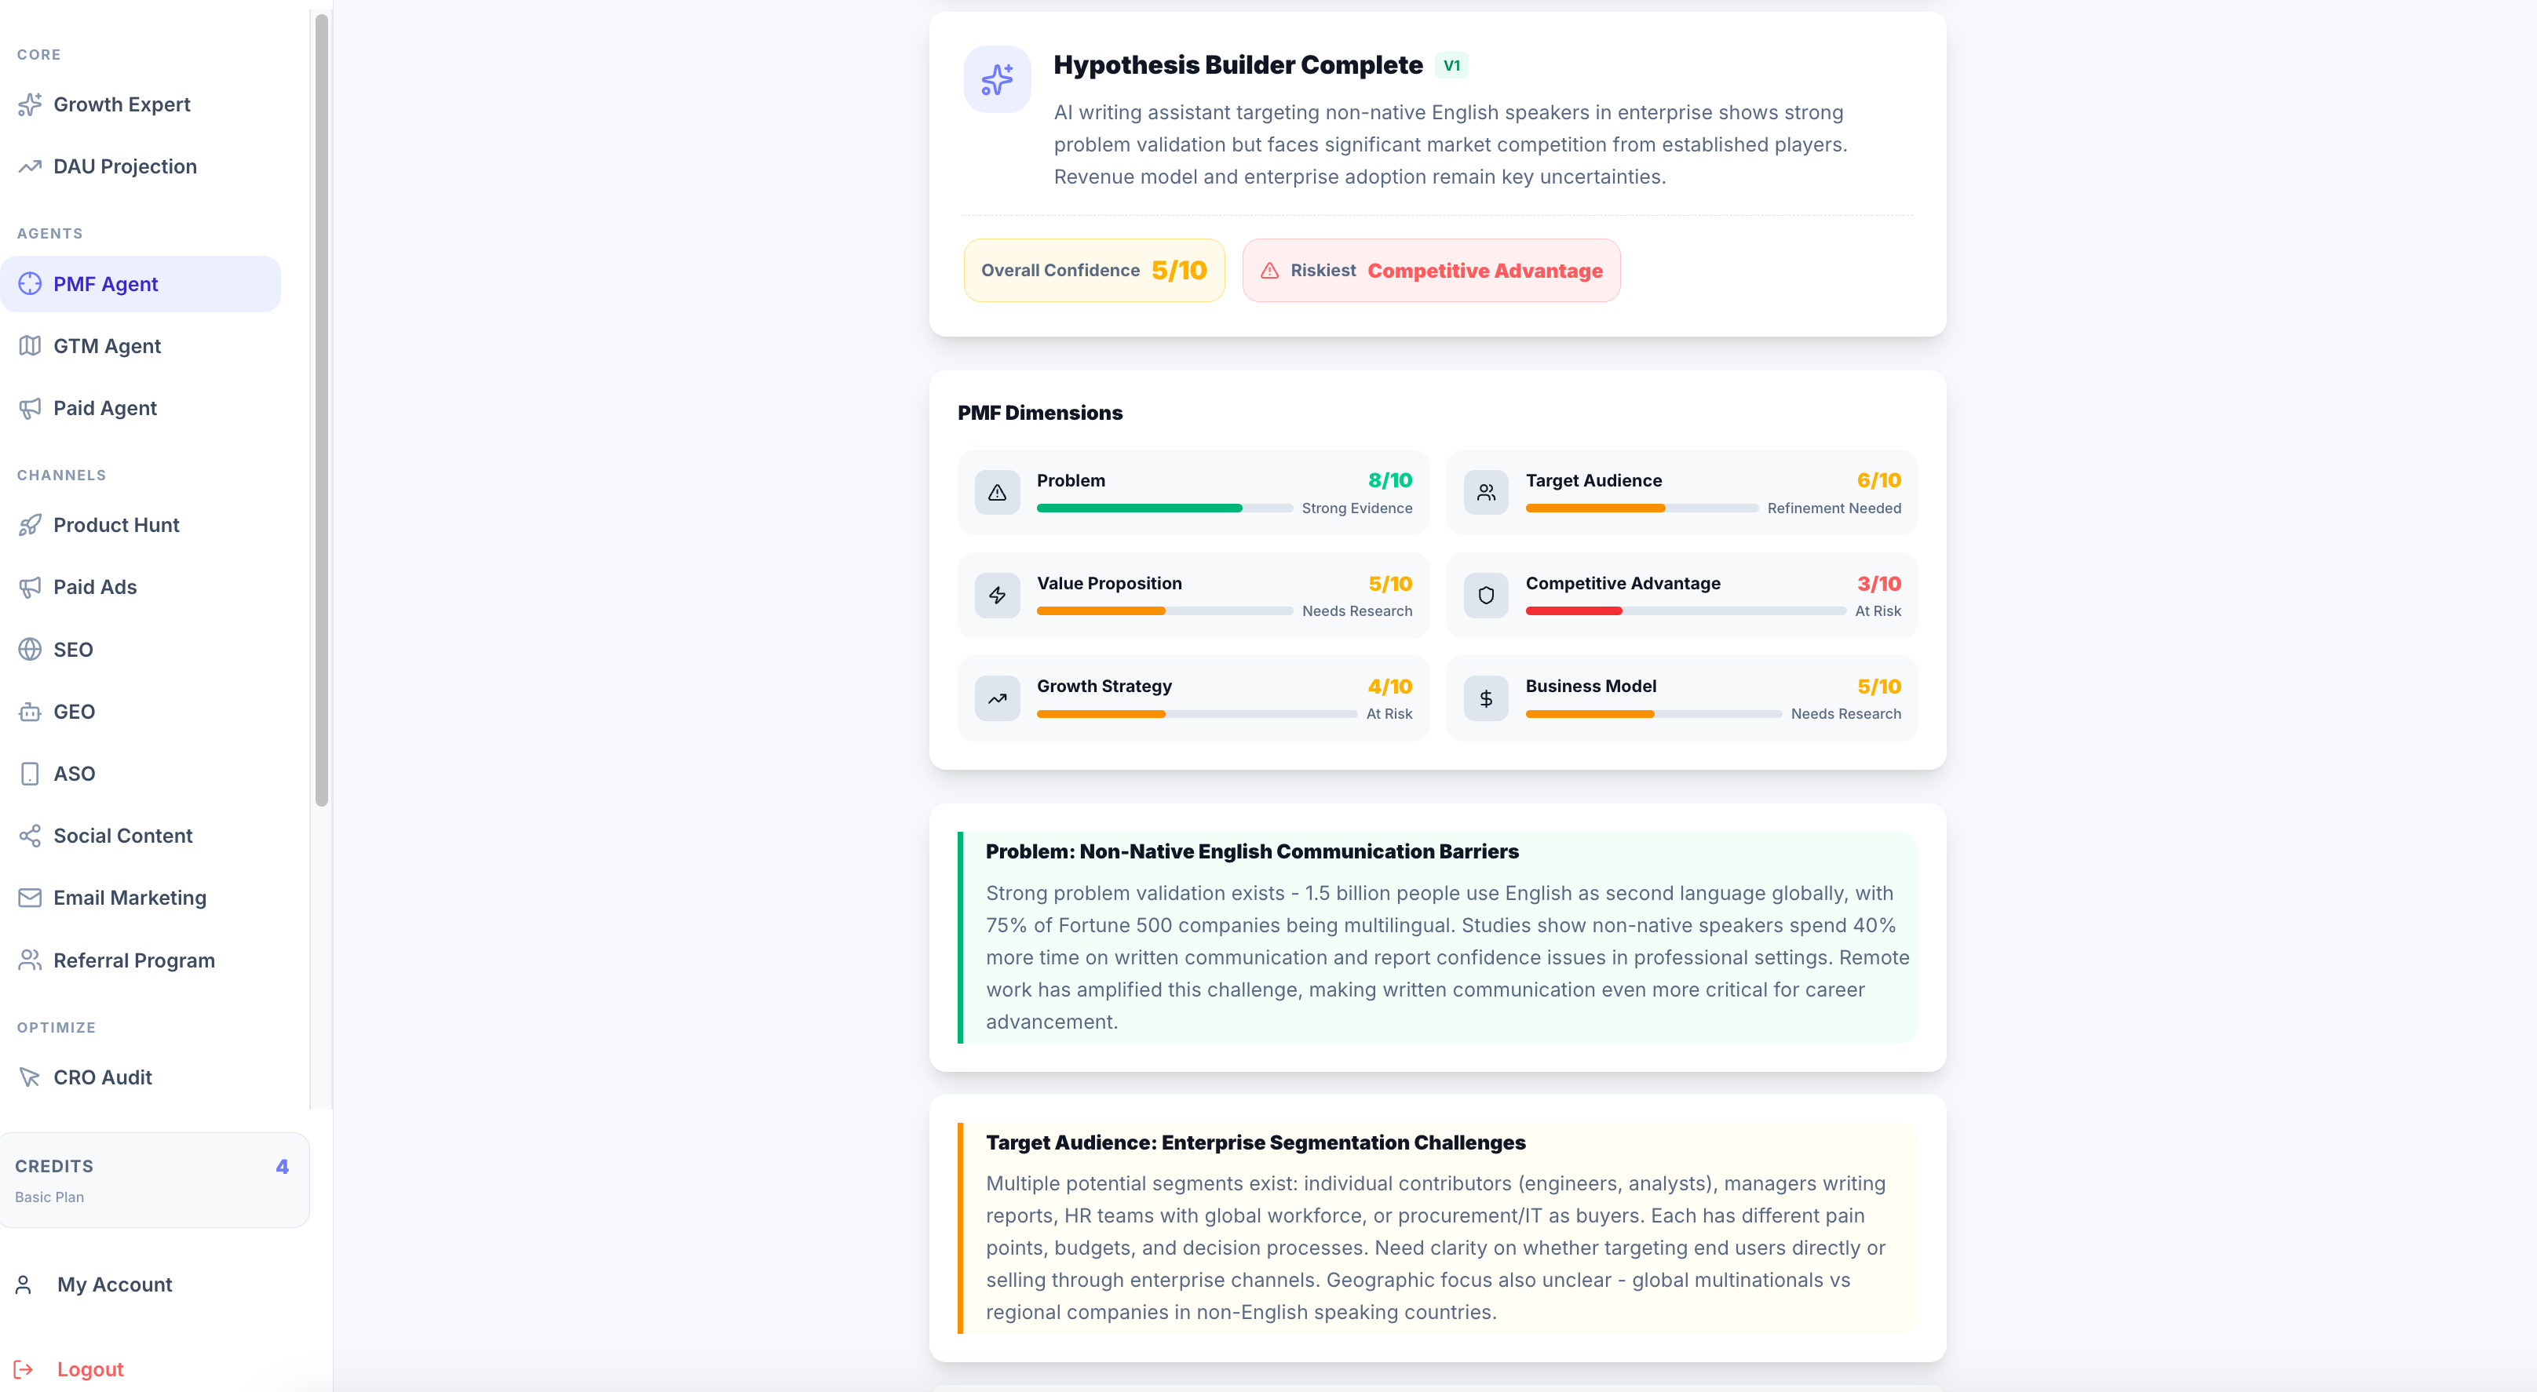Open My Account settings
Viewport: 2537px width, 1392px height.
[115, 1285]
